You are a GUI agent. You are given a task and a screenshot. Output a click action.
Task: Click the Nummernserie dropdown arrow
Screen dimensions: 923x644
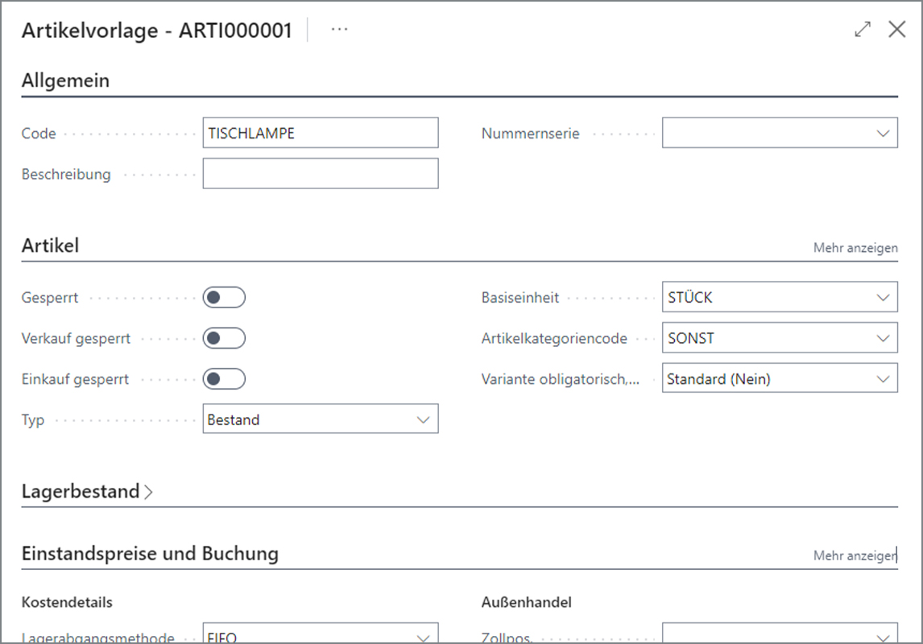tap(883, 134)
